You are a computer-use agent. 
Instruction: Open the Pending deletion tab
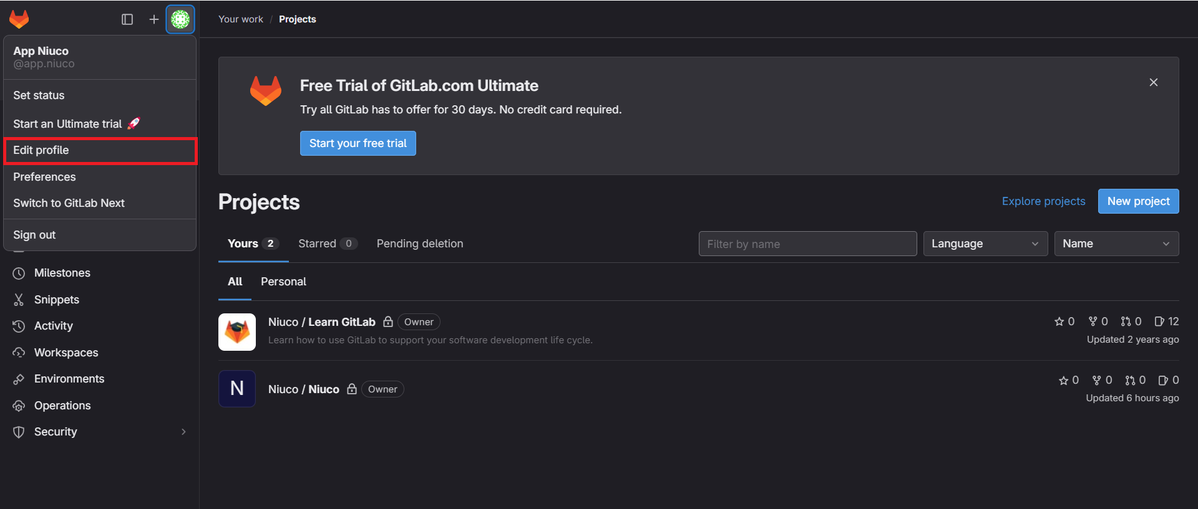tap(420, 244)
